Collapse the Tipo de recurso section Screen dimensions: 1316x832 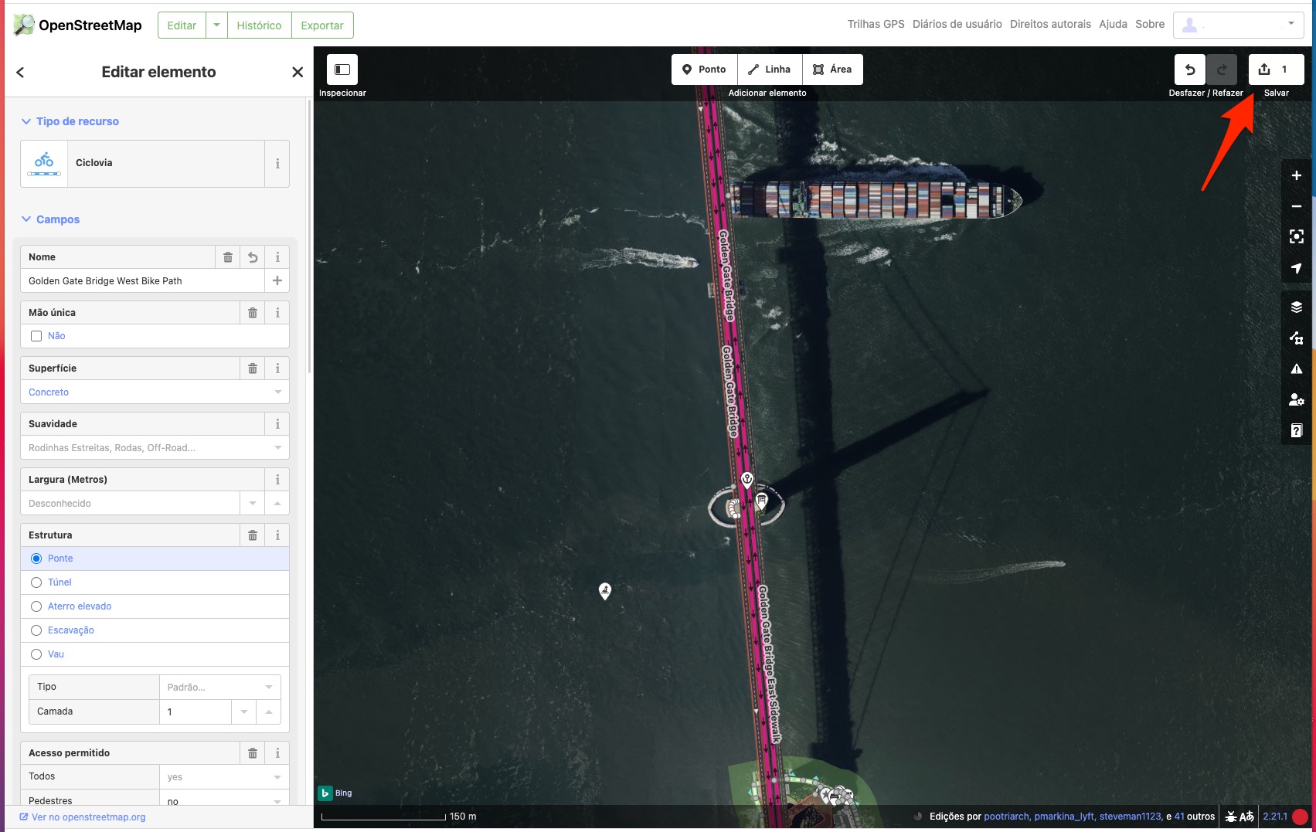[x=70, y=121]
